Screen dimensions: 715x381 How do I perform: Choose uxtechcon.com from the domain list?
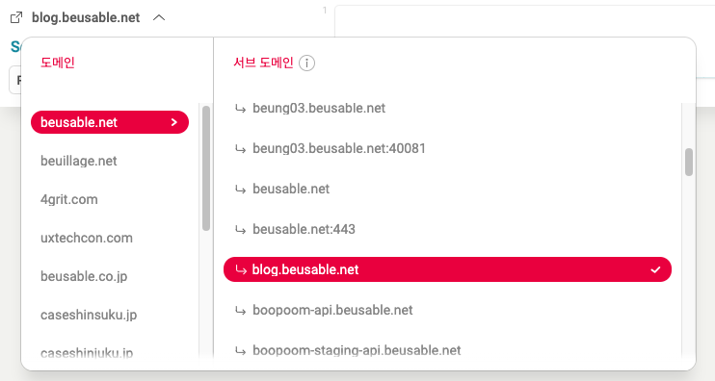(x=87, y=238)
